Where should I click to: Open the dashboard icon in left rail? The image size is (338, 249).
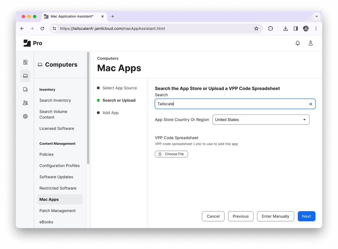[25, 62]
